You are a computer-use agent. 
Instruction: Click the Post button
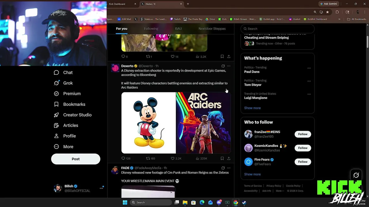[x=76, y=159]
